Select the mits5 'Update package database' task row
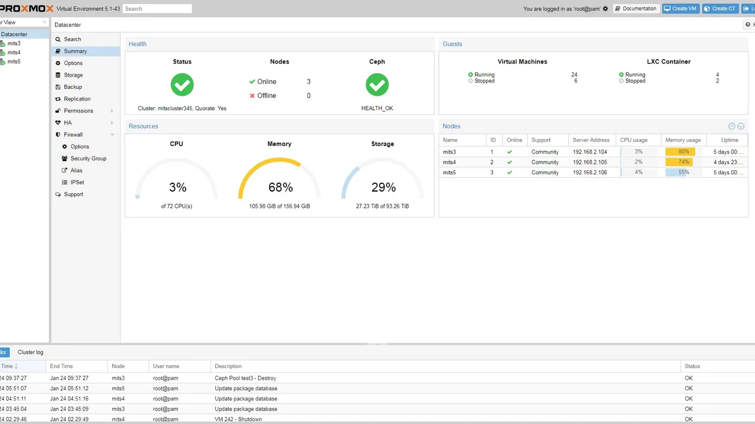The width and height of the screenshot is (755, 424). 377,389
